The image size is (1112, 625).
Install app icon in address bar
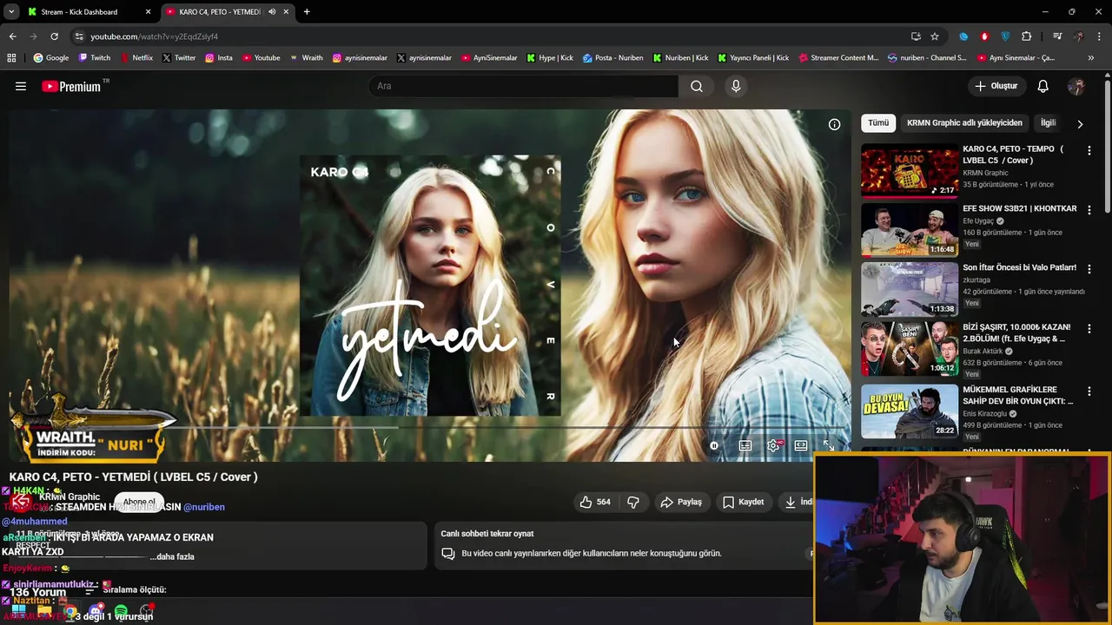pos(916,36)
